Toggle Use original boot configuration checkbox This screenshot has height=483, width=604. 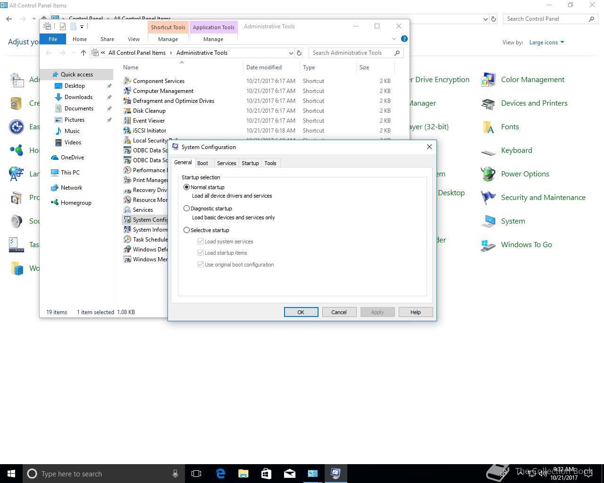[201, 265]
